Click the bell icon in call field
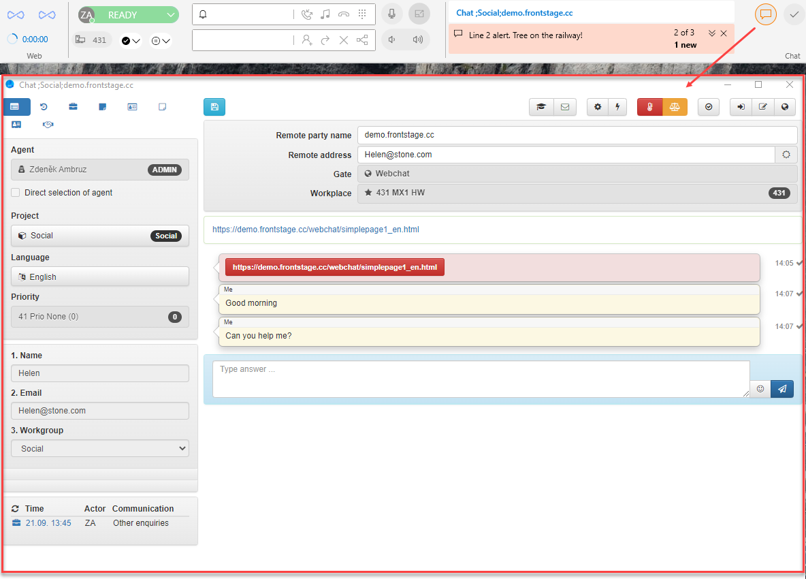Image resolution: width=806 pixels, height=579 pixels. tap(203, 14)
